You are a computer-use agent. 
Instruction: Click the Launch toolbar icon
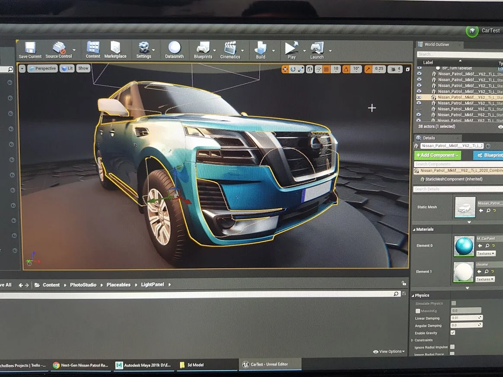coord(317,51)
